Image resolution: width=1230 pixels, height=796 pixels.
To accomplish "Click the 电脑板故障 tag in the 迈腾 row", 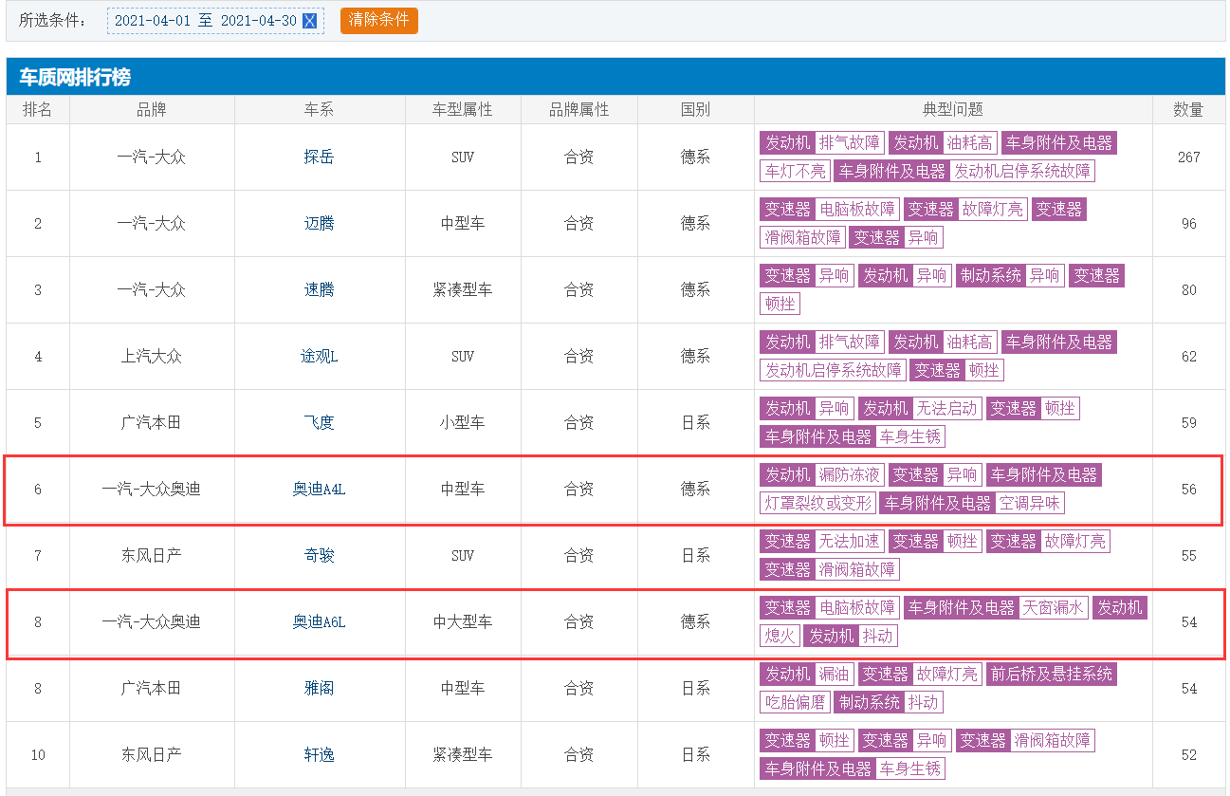I will tap(857, 210).
